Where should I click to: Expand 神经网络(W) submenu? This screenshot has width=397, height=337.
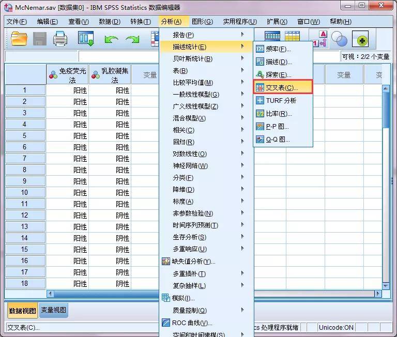tap(206, 166)
